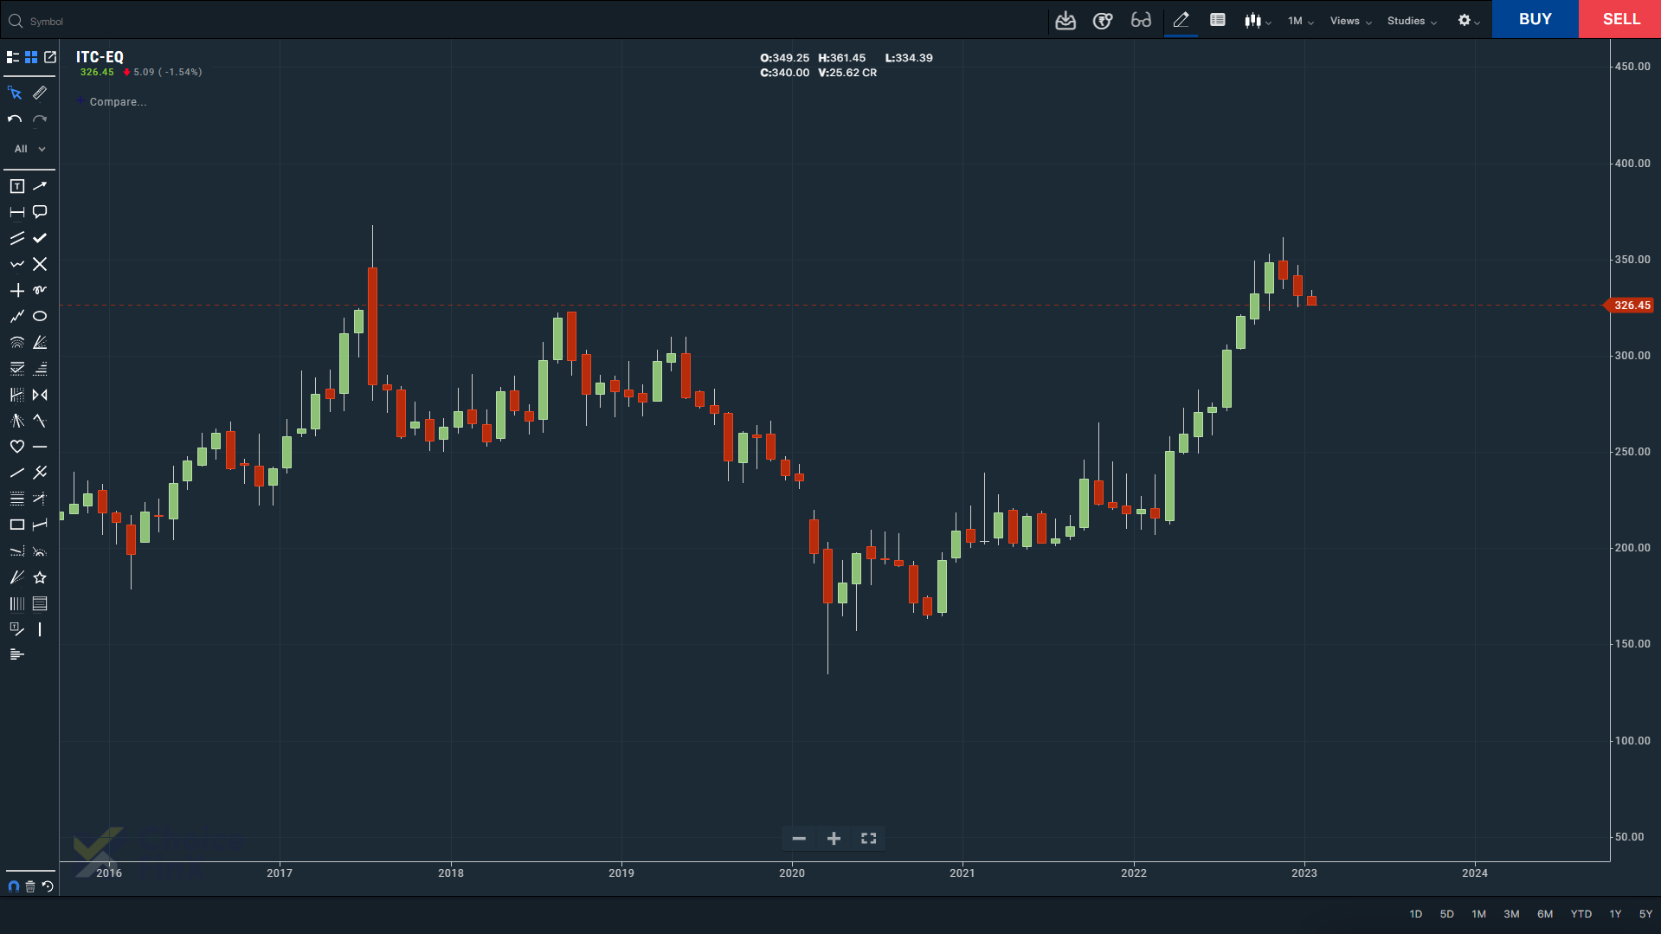Select the 1M range tab at bottom

(1478, 914)
